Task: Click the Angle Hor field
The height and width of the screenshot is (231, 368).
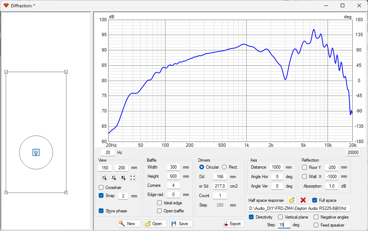Action: [277, 177]
